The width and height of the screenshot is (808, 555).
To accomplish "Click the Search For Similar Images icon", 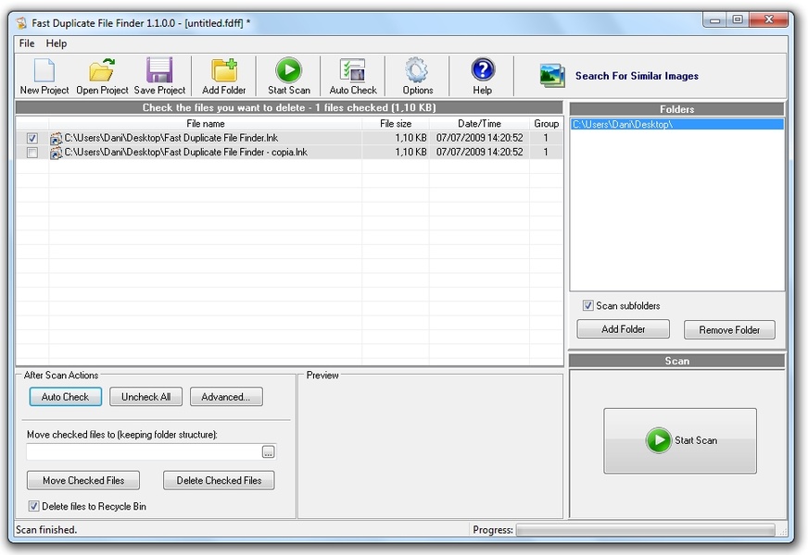I will [x=552, y=76].
